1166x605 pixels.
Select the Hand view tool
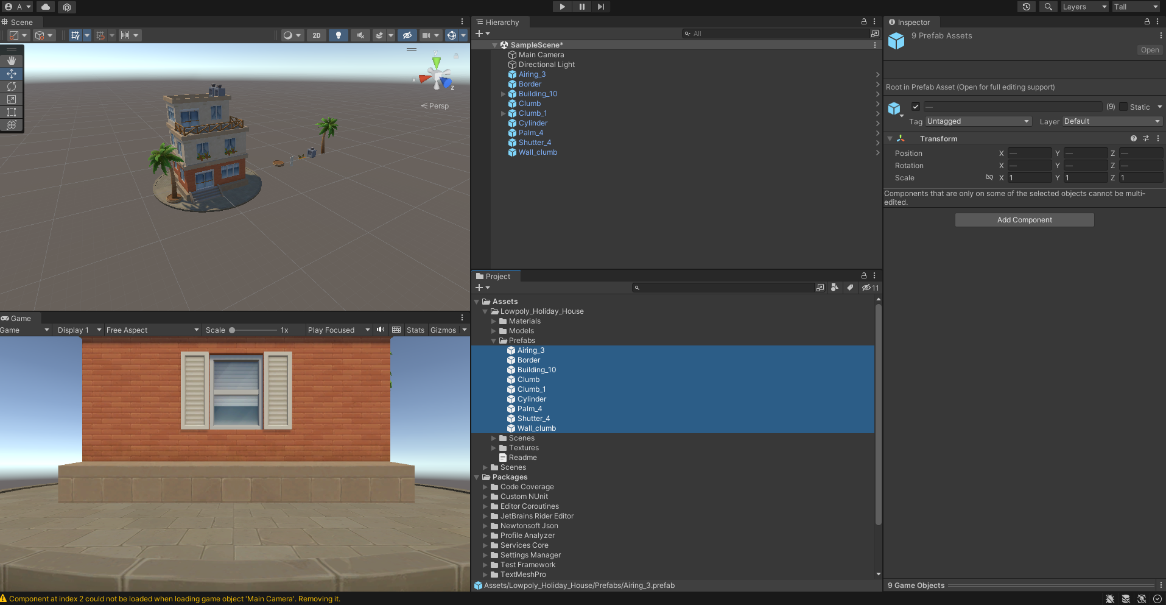12,61
